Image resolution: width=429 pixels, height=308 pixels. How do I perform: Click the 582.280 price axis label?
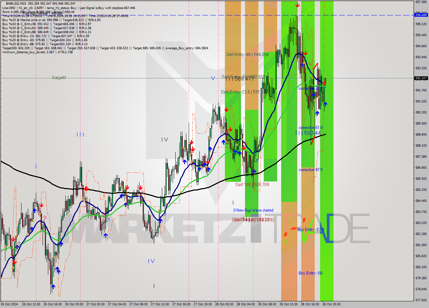421,234
